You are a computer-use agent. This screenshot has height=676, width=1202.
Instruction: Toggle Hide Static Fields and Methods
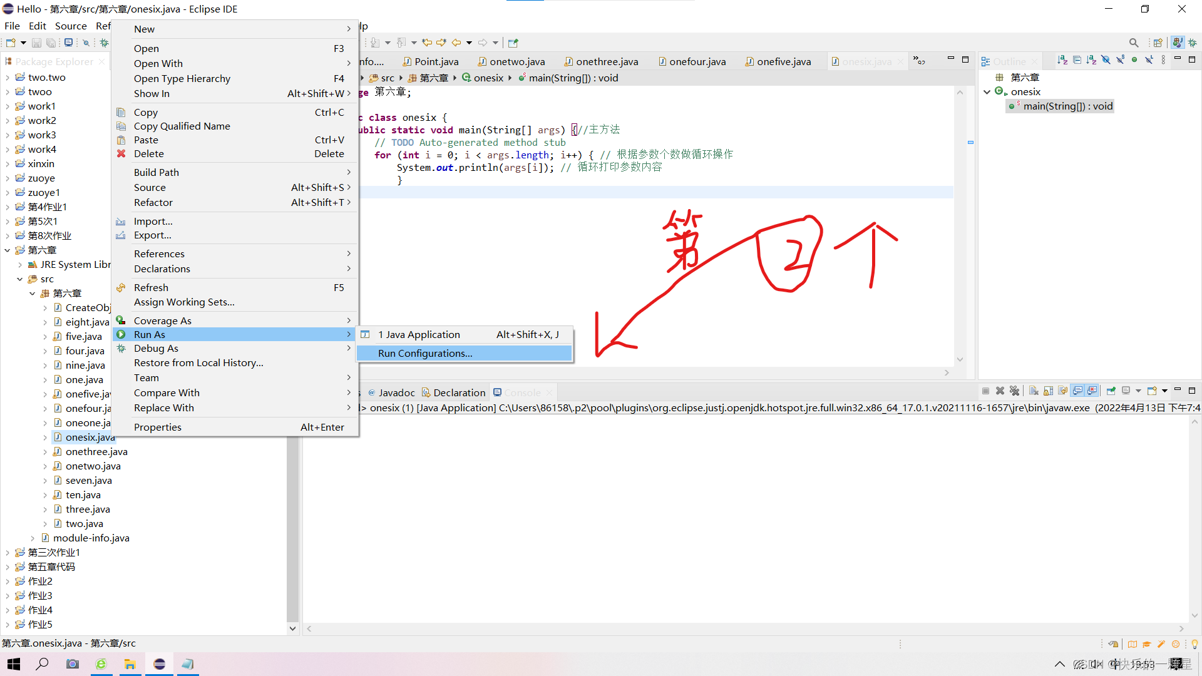pos(1120,60)
